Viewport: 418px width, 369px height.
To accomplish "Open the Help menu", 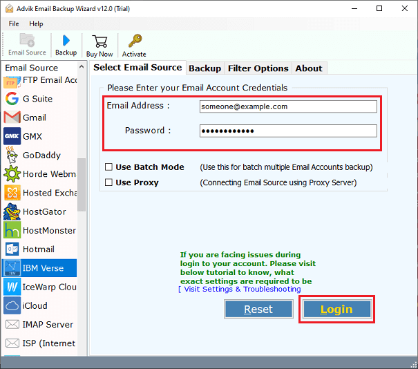I will 36,23.
